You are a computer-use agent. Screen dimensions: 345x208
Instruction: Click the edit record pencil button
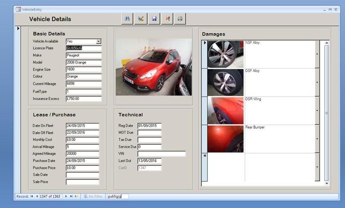[141, 19]
